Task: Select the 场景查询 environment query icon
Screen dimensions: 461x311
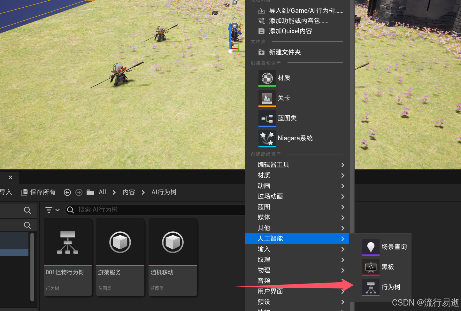Action: click(x=371, y=247)
